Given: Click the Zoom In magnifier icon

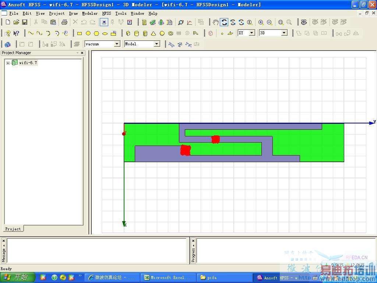Looking at the screenshot, I should click(261, 22).
